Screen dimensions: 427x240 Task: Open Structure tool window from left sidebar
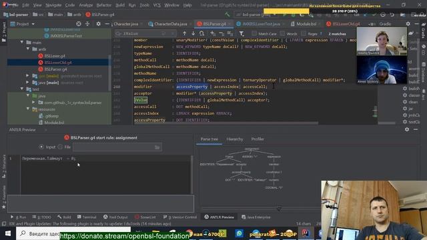4,167
